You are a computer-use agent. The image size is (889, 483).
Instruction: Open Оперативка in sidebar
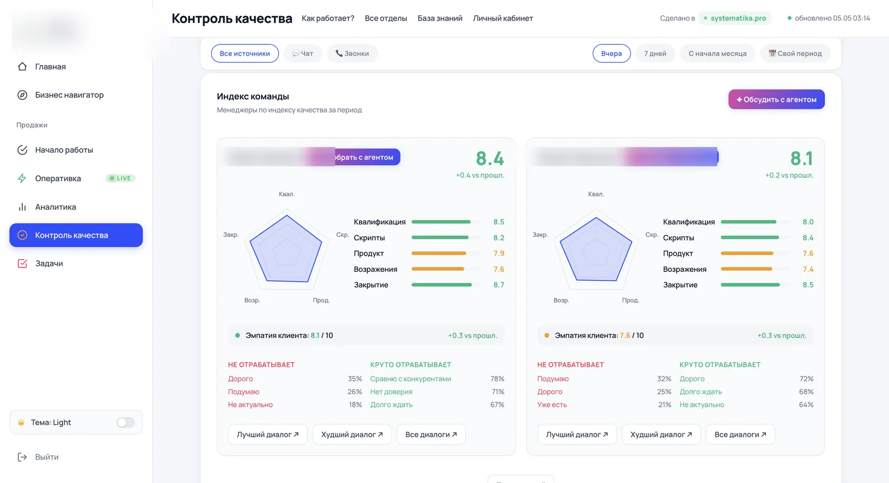(x=76, y=178)
